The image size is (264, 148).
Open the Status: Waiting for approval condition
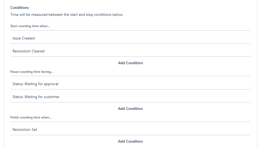tap(130, 84)
